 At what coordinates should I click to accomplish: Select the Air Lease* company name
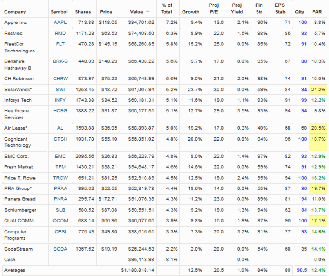pos(16,128)
